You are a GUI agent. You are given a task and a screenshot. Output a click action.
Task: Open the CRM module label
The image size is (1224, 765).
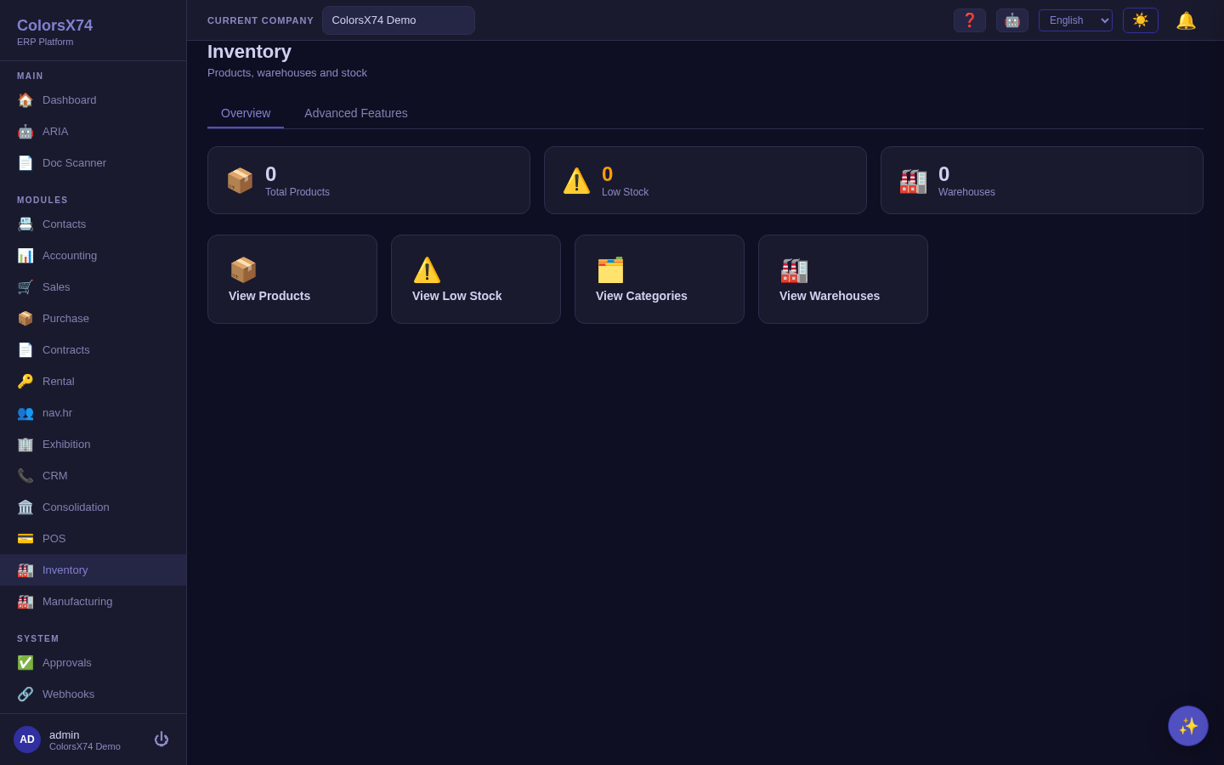point(54,476)
